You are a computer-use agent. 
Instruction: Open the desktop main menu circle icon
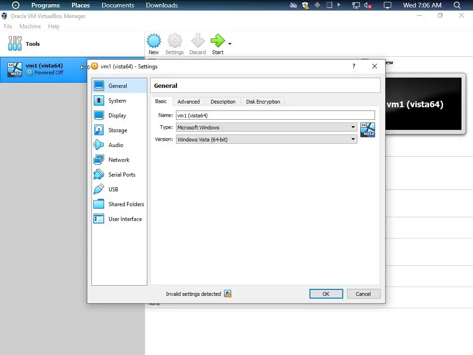coord(15,5)
